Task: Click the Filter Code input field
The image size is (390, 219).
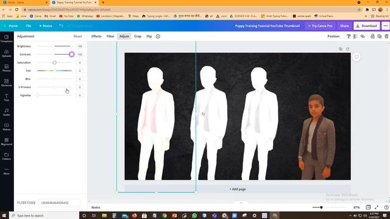Action: pyautogui.click(x=60, y=203)
